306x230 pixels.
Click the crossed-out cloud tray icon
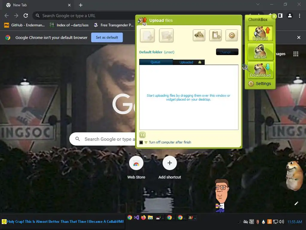click(x=246, y=222)
